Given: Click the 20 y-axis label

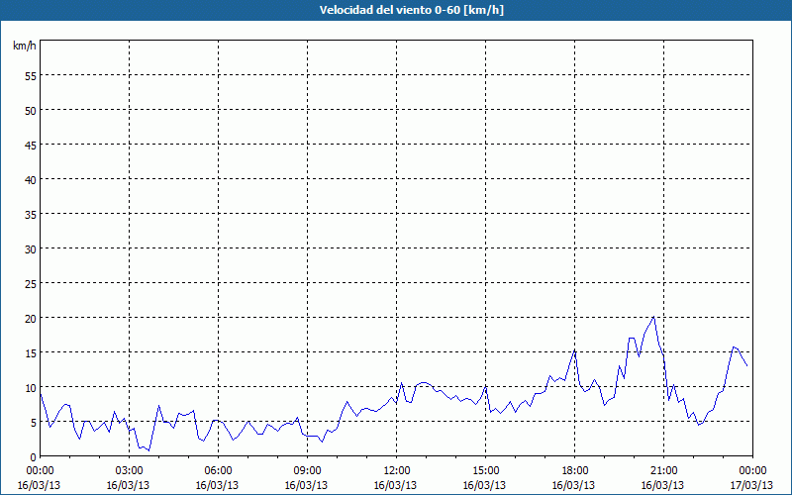Looking at the screenshot, I should pos(31,318).
